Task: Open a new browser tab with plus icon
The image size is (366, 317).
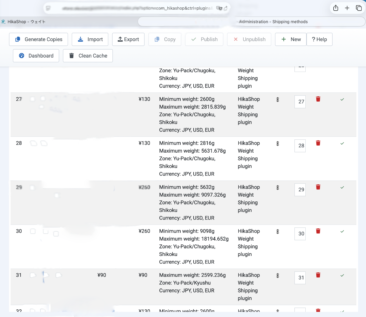Action: pos(347,8)
